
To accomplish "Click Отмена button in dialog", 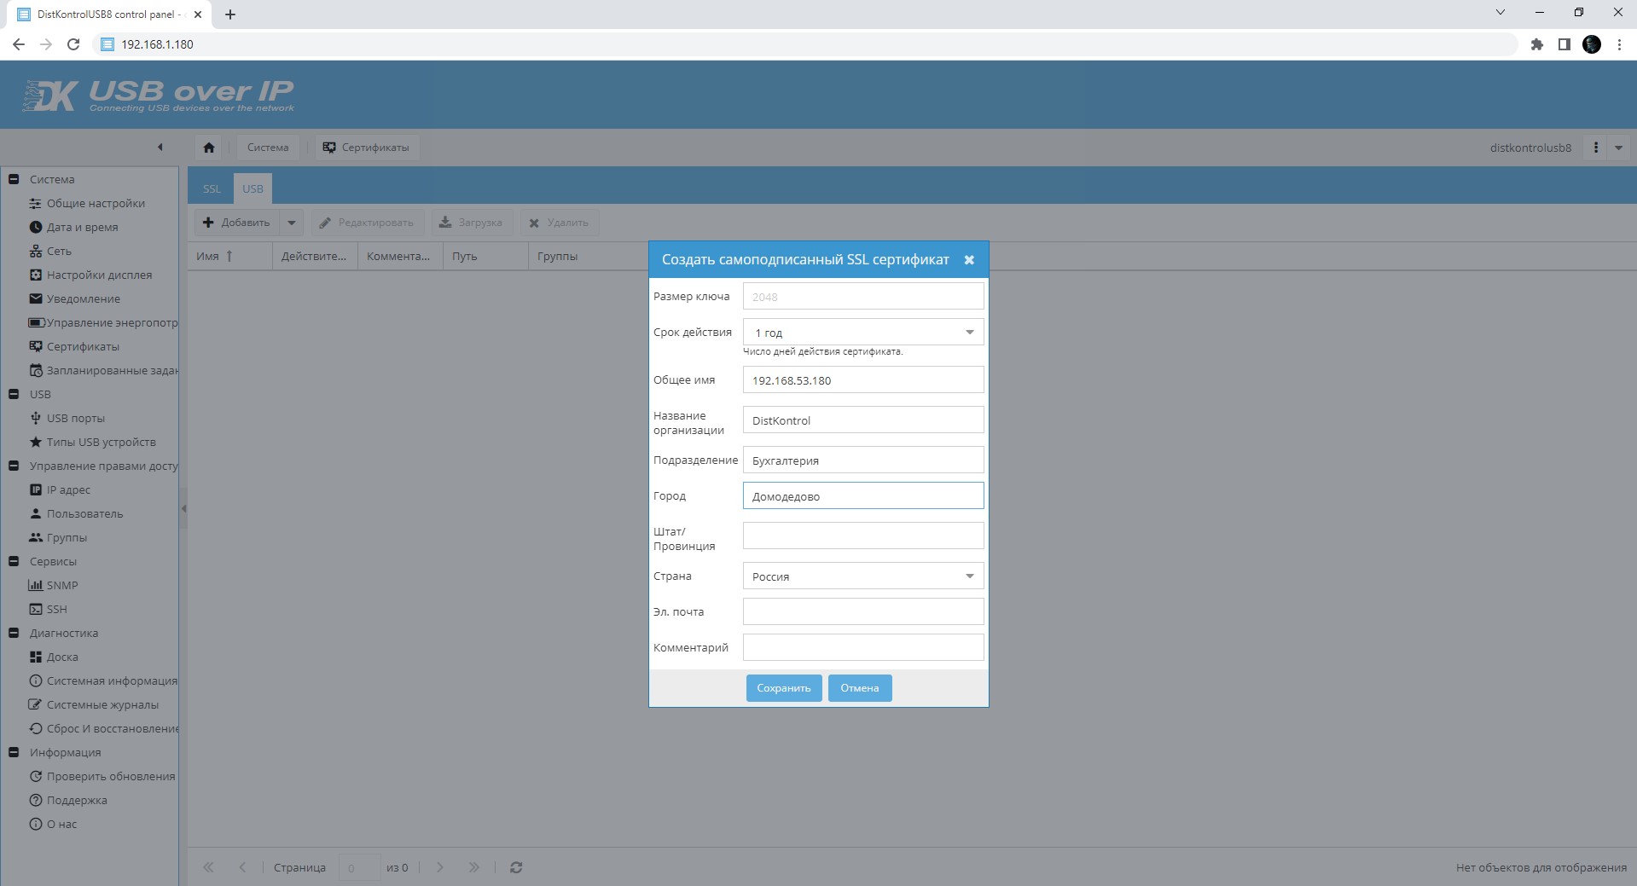I will [x=860, y=688].
